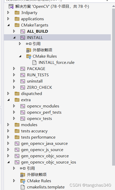Click the opencv_modules project icon
The width and height of the screenshot is (115, 190).
[x=23, y=106]
